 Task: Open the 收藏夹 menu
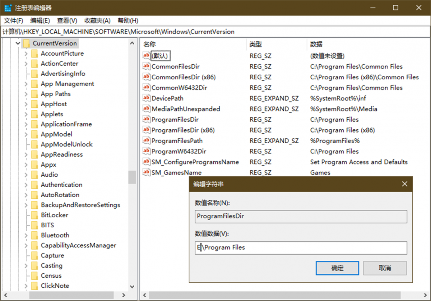pyautogui.click(x=97, y=20)
